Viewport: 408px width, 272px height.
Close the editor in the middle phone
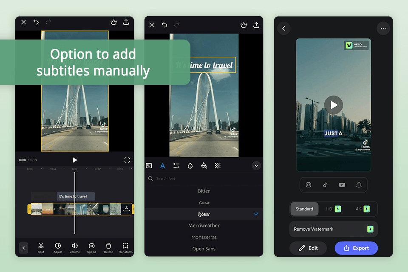152,25
